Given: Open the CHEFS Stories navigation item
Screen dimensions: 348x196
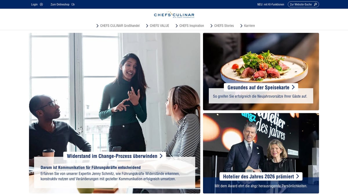Looking at the screenshot, I should pos(224,26).
